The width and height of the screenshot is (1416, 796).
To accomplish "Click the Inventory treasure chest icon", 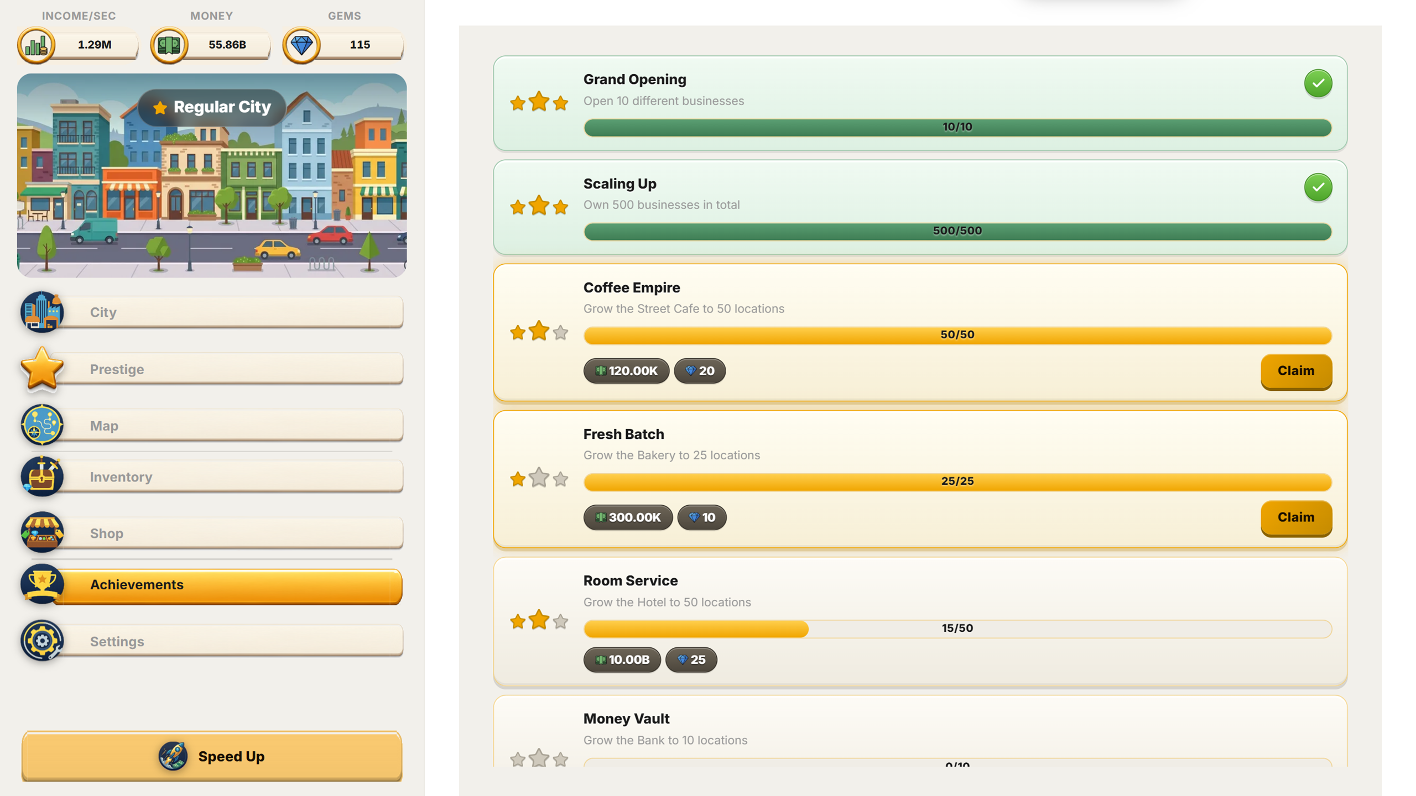I will [41, 476].
